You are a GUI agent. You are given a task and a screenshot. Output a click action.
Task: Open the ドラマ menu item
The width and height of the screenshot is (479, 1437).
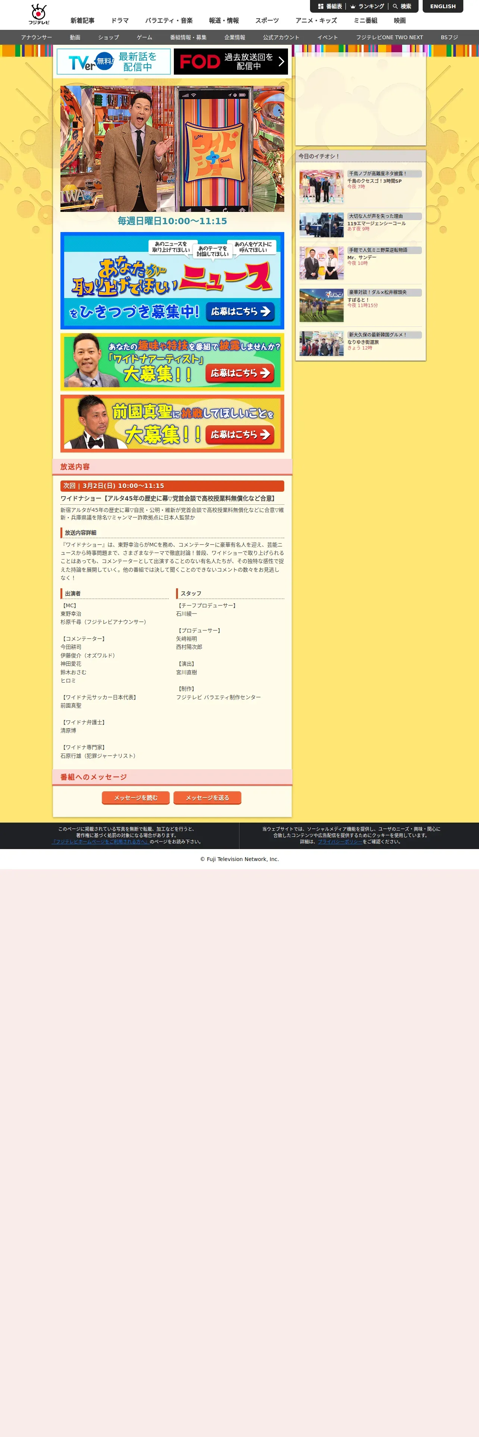[x=120, y=21]
